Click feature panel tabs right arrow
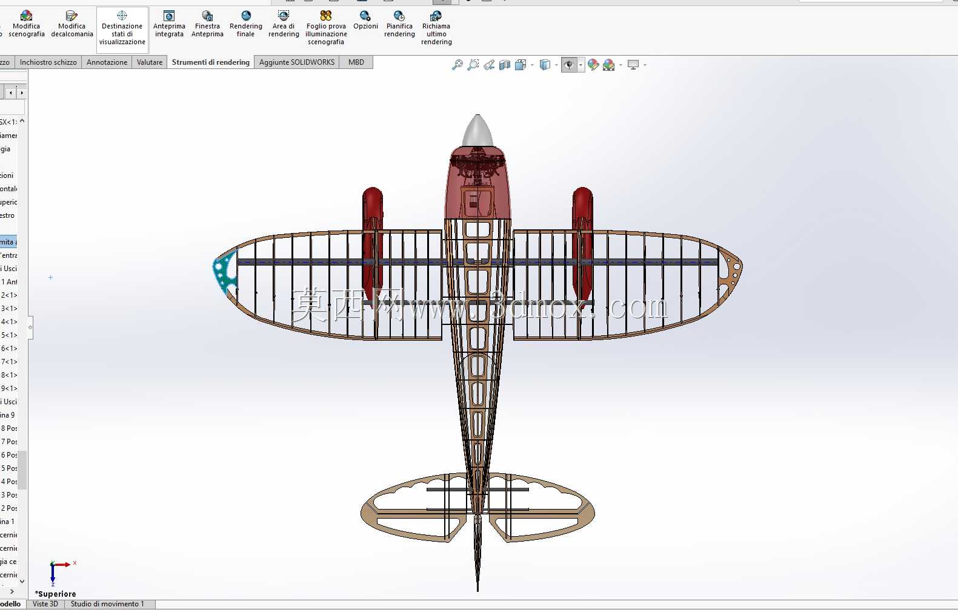Image resolution: width=958 pixels, height=610 pixels. pyautogui.click(x=22, y=93)
